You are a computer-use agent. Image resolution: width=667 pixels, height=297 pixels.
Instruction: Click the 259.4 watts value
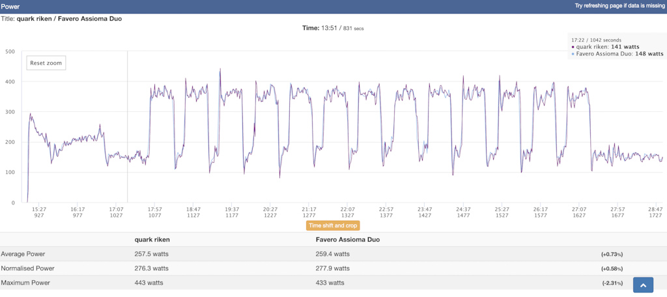coord(333,254)
